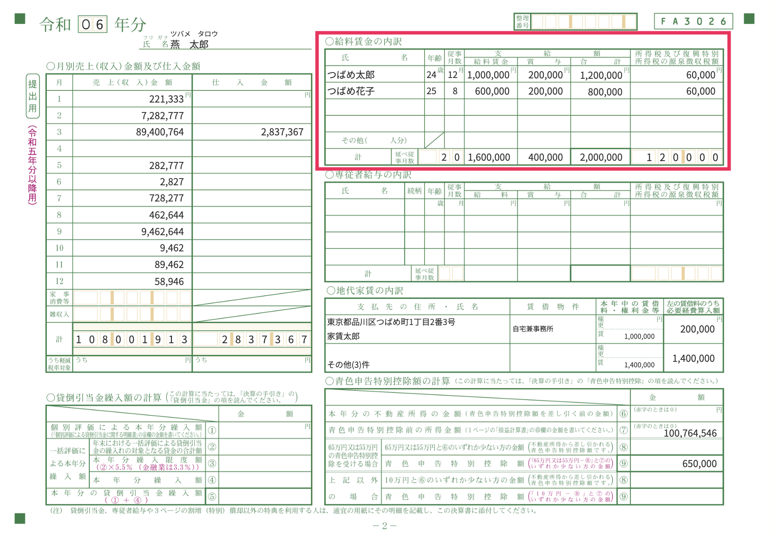Select つばめ太郎 withholding tax 60,000
Image resolution: width=775 pixels, height=536 pixels.
(x=701, y=75)
